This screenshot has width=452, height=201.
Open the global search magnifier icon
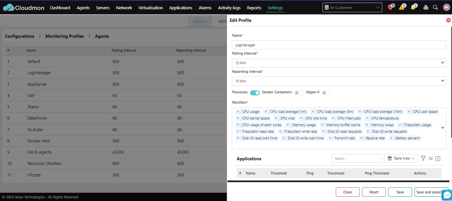435,7
